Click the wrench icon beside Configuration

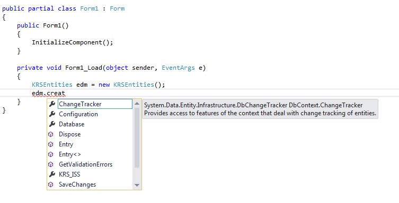pos(52,114)
